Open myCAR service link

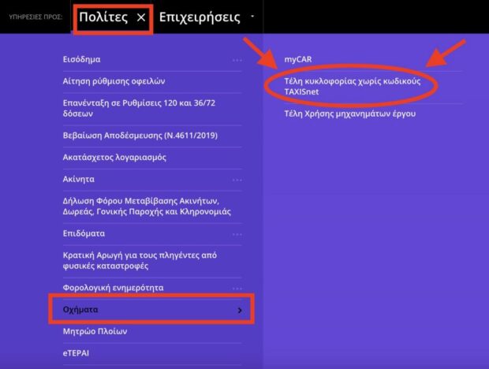tap(298, 59)
